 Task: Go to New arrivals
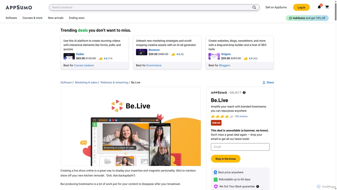click(x=56, y=18)
